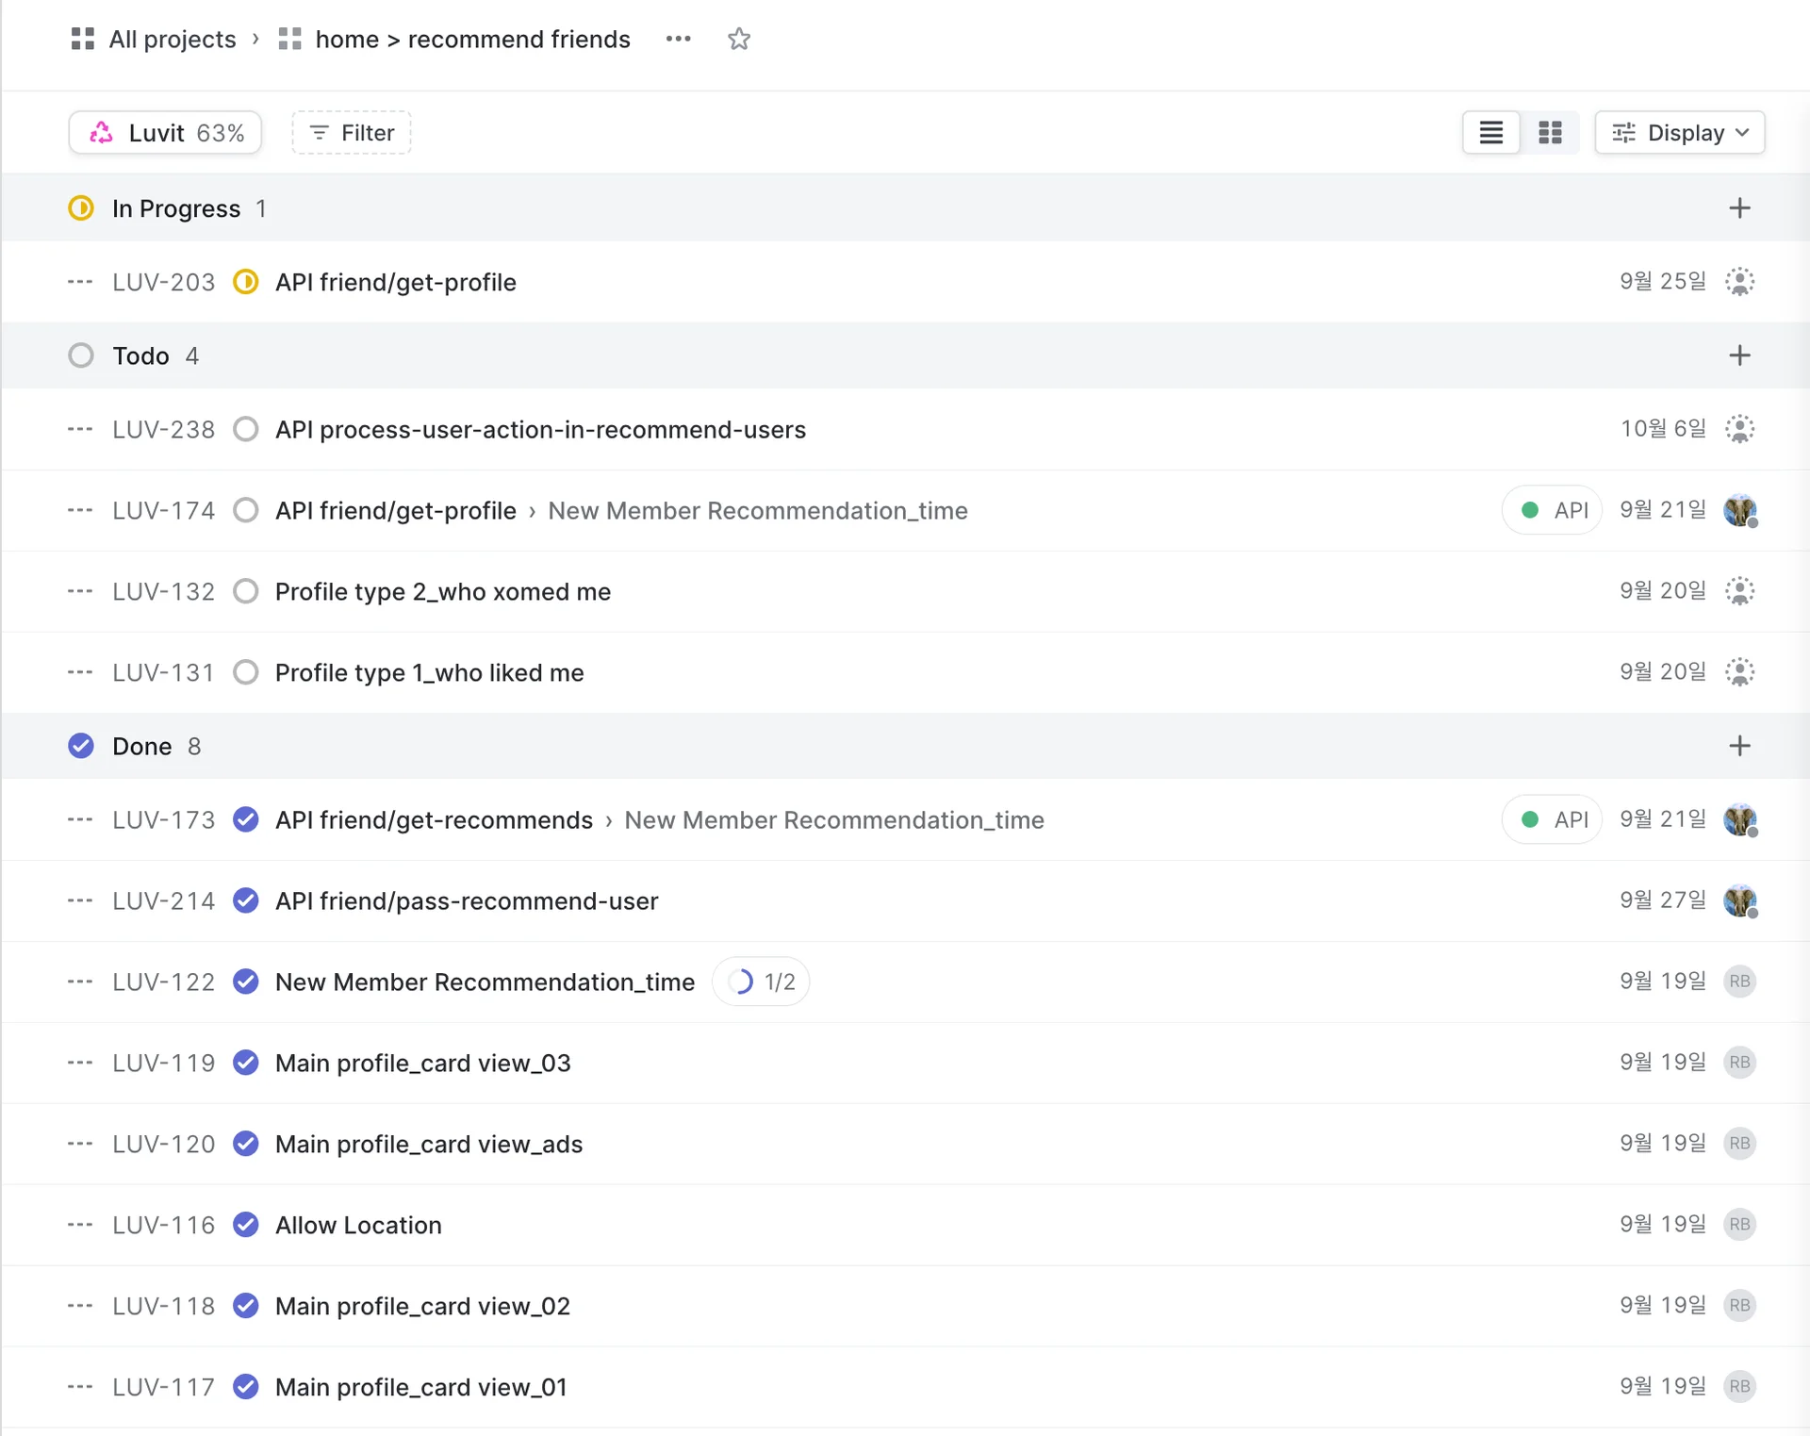Open the three-dot project options menu
Viewport: 1810px width, 1436px height.
(678, 39)
